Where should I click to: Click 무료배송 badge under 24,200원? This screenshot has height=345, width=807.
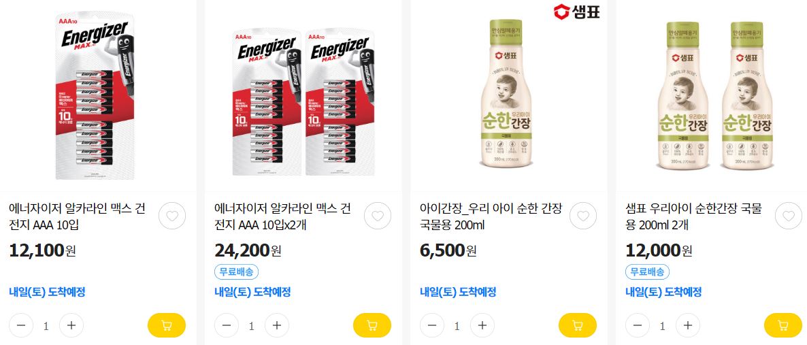point(236,272)
